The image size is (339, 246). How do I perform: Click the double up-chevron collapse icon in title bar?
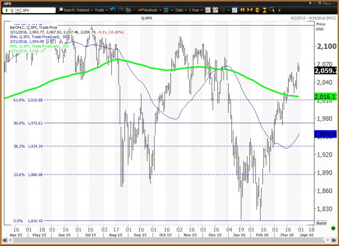click(315, 3)
